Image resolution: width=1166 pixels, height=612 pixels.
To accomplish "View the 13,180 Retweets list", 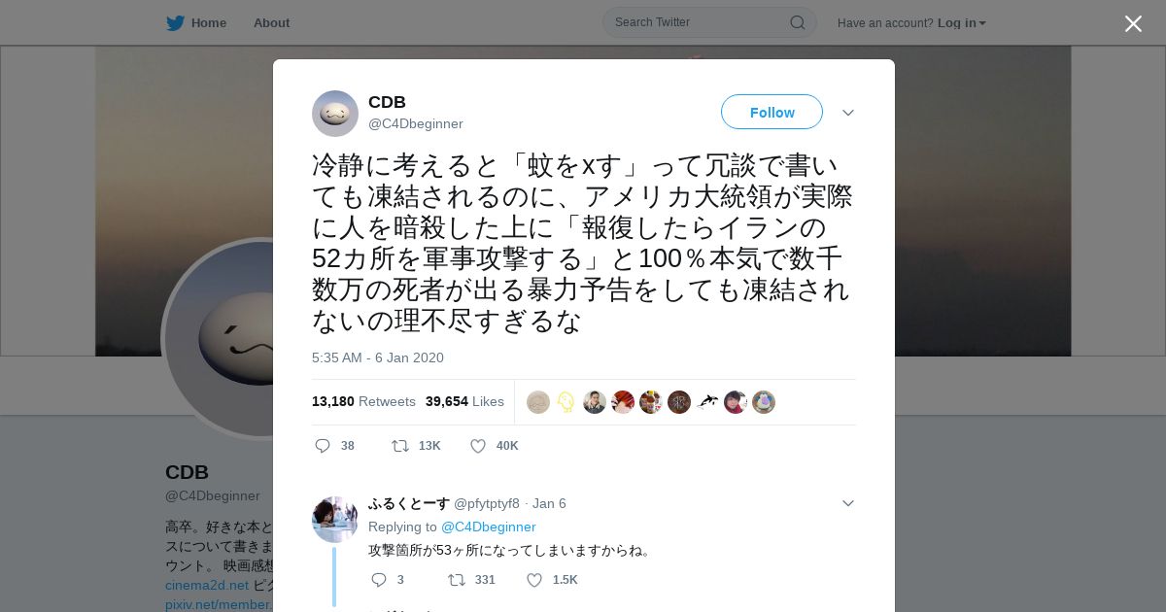I will 363,401.
